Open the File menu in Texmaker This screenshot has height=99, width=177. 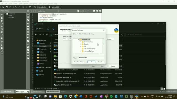coord(2,4)
